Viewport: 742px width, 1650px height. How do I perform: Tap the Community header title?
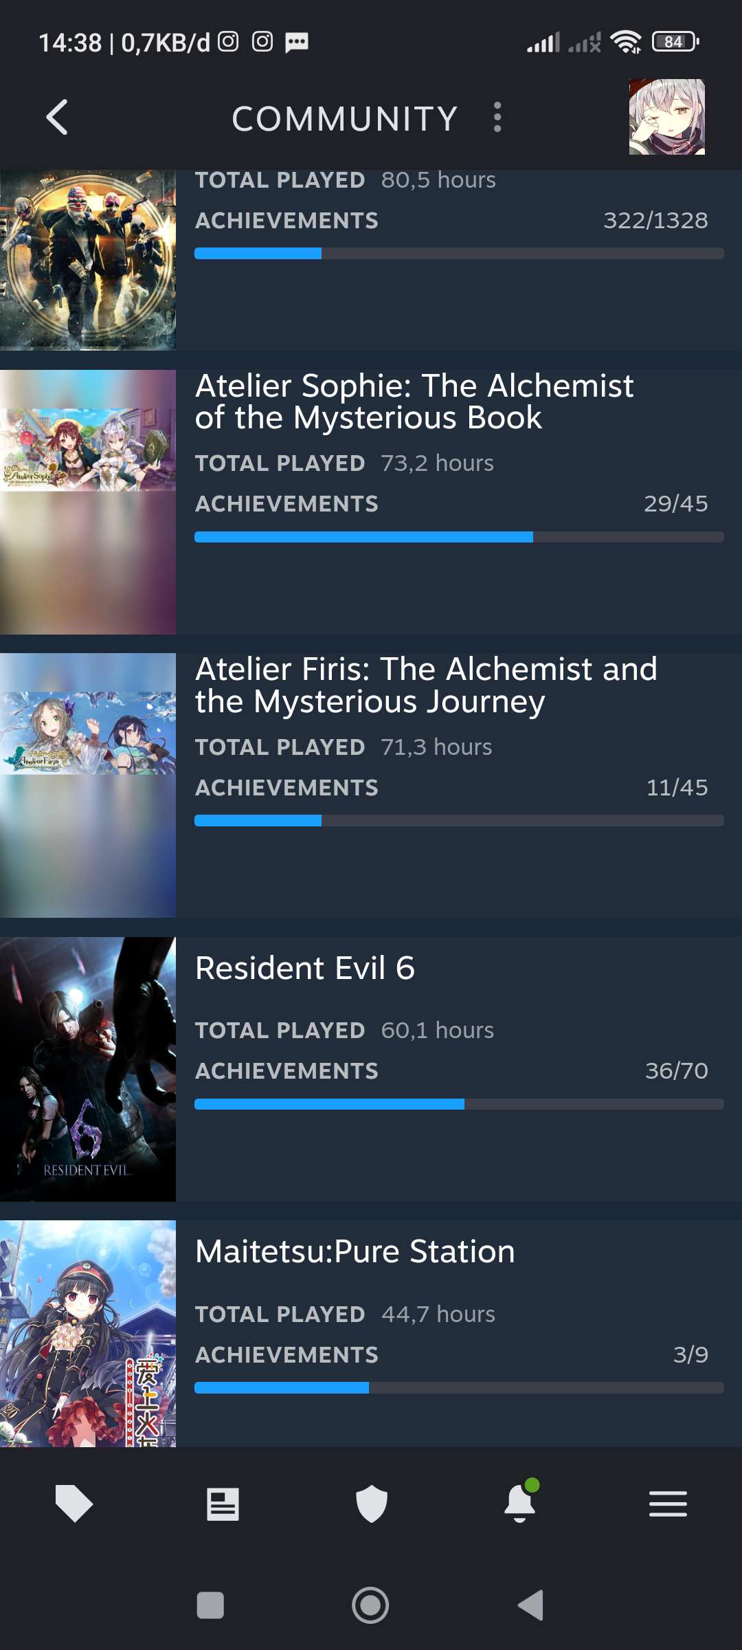click(x=345, y=118)
